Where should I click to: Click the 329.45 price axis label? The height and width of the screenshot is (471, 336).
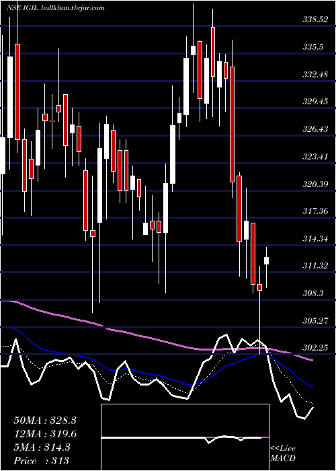point(316,102)
